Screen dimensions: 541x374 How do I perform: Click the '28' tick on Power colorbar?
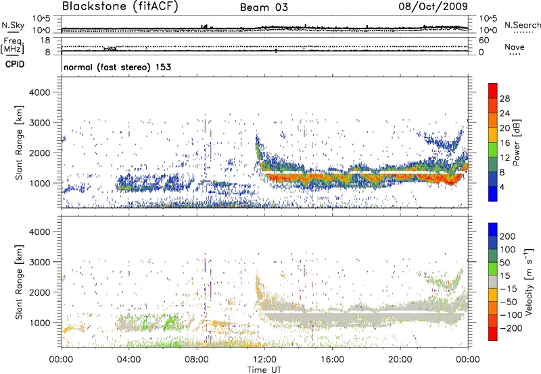(504, 99)
